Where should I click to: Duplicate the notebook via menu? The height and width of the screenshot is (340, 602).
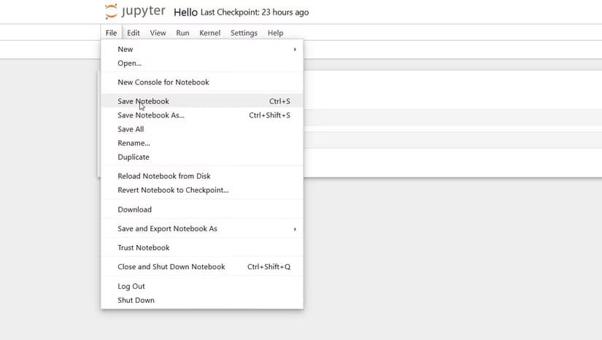134,157
